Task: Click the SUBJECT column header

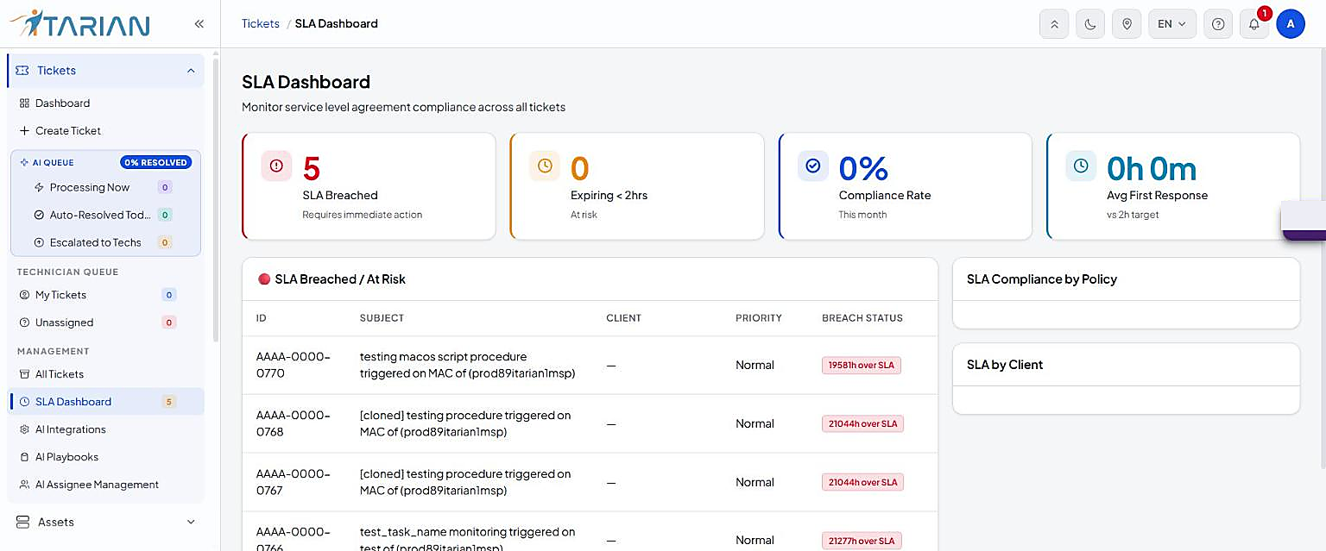Action: pos(382,318)
